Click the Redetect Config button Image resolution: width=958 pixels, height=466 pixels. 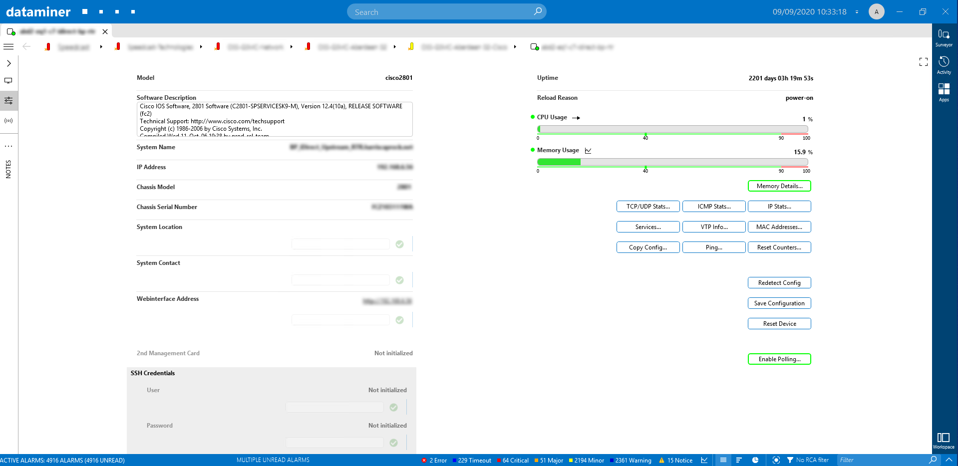(x=779, y=283)
